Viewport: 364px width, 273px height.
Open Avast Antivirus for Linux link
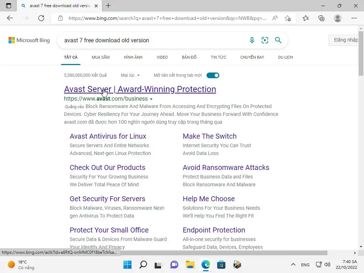(108, 136)
